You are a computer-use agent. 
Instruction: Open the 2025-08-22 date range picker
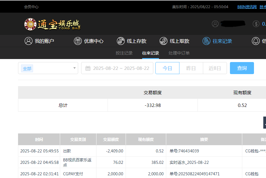tap(117, 68)
